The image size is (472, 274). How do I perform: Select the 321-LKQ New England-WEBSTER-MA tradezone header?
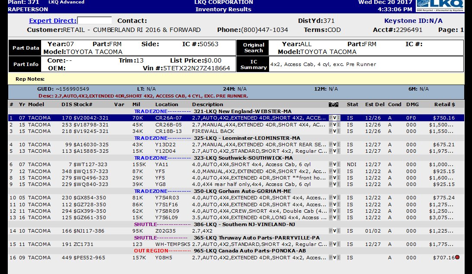coord(243,111)
